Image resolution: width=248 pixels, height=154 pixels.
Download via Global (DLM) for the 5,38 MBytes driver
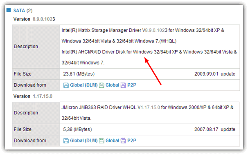coord(83,141)
